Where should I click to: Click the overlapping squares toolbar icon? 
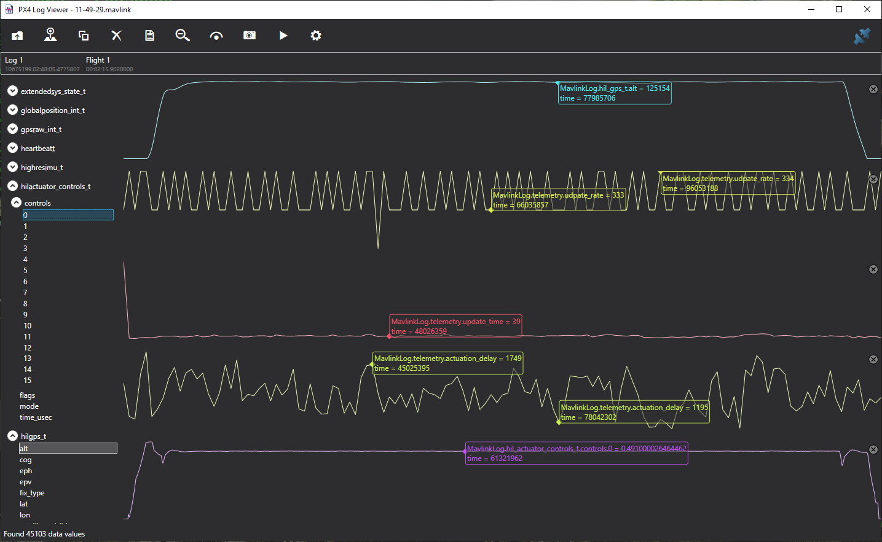click(84, 36)
